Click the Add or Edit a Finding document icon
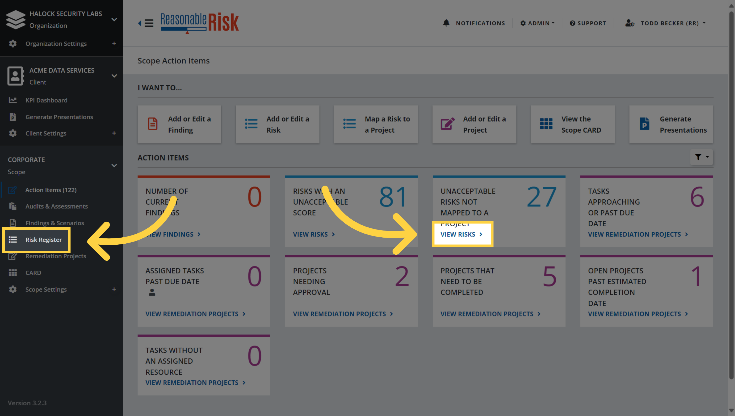735x416 pixels. [x=152, y=124]
